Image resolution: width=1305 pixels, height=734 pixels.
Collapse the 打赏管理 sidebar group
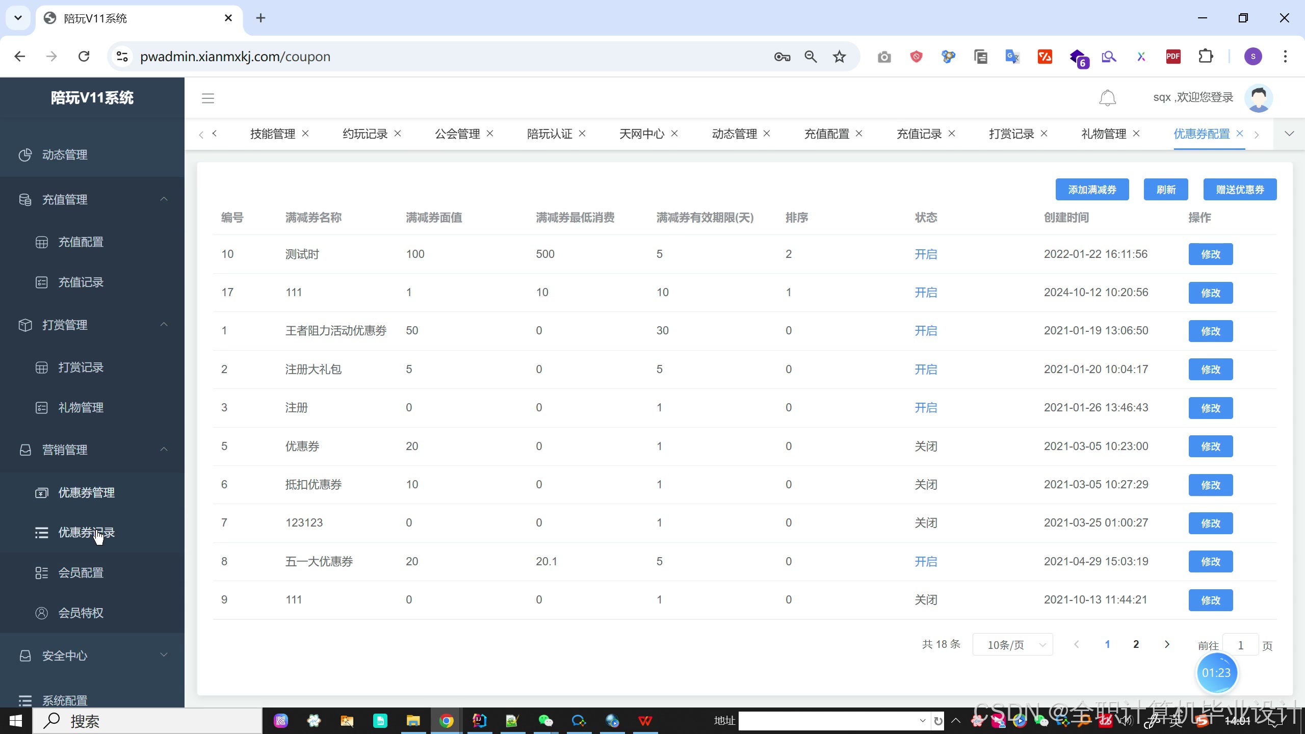(92, 325)
